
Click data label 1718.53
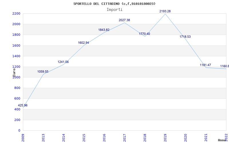click(185, 37)
